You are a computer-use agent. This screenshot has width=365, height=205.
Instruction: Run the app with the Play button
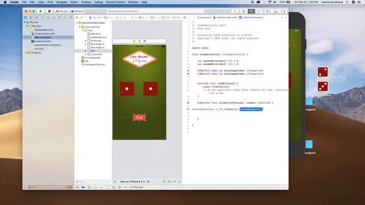pyautogui.click(x=40, y=11)
